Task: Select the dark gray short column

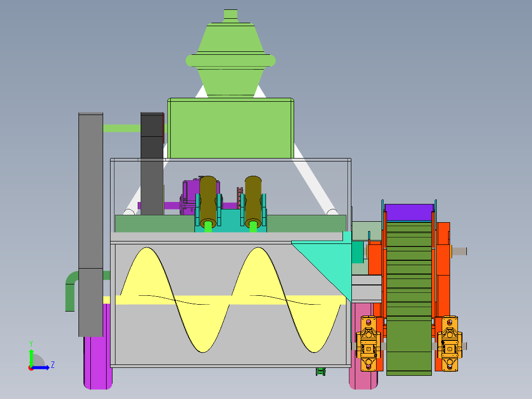Action: (152, 163)
